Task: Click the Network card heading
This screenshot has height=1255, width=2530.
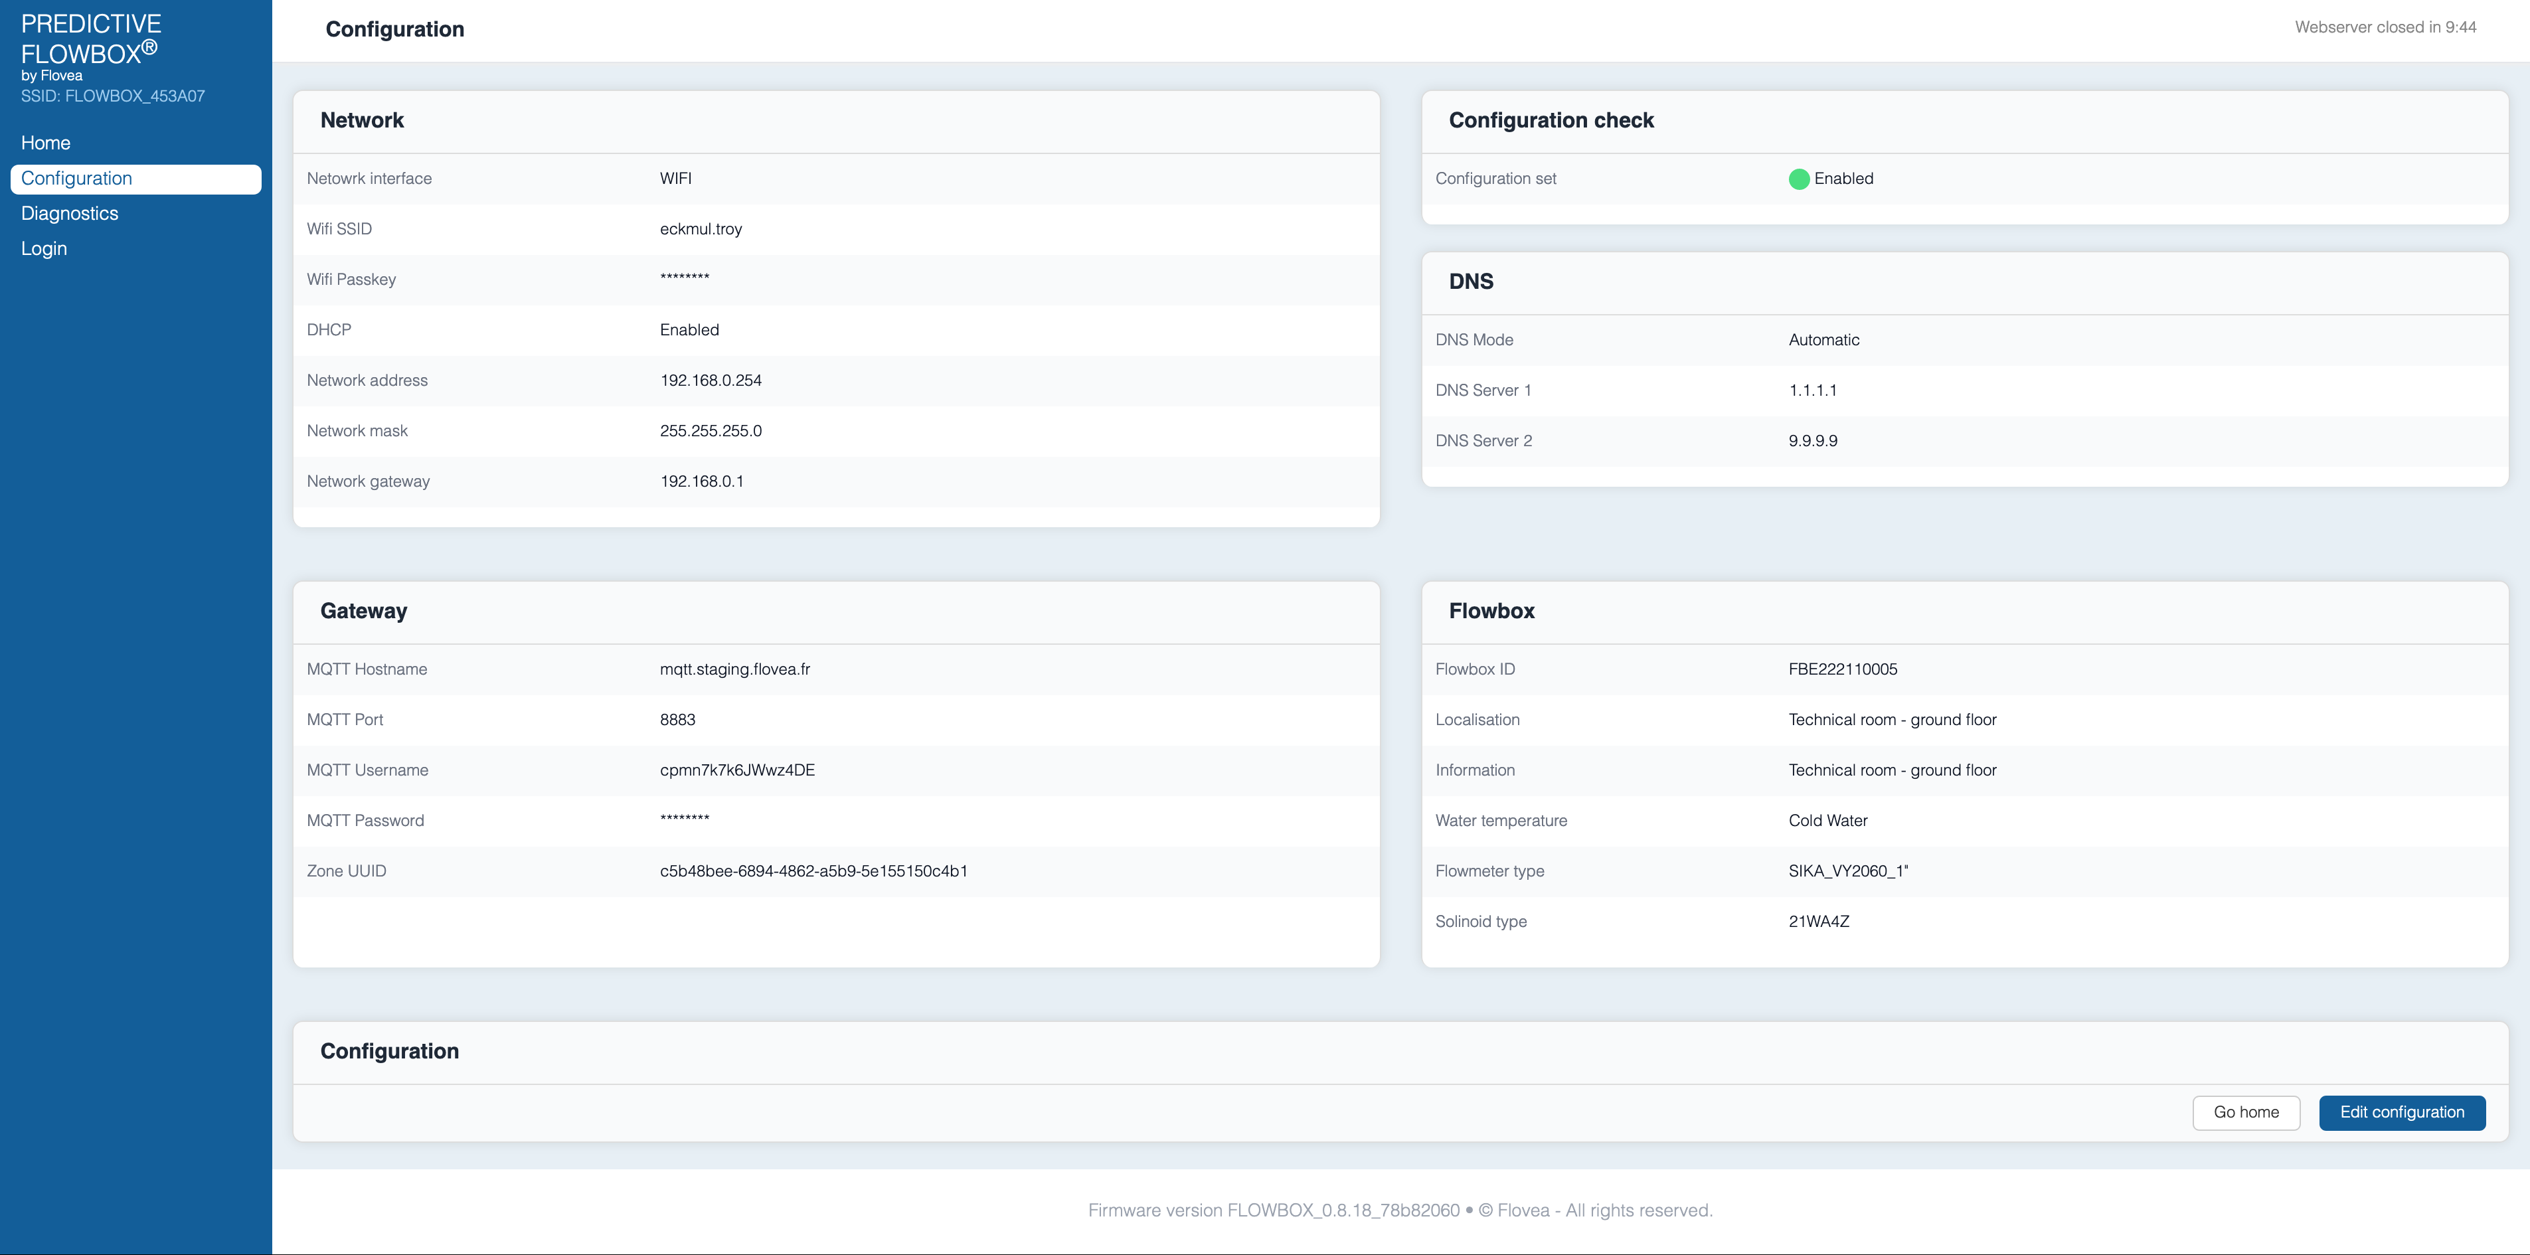Action: coord(363,121)
